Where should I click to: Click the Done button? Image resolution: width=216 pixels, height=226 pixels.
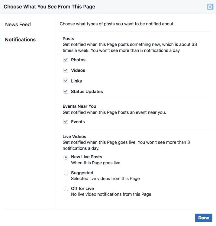204,218
